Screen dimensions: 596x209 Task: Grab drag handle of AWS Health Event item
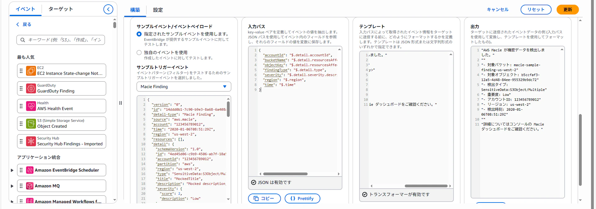coord(21,106)
